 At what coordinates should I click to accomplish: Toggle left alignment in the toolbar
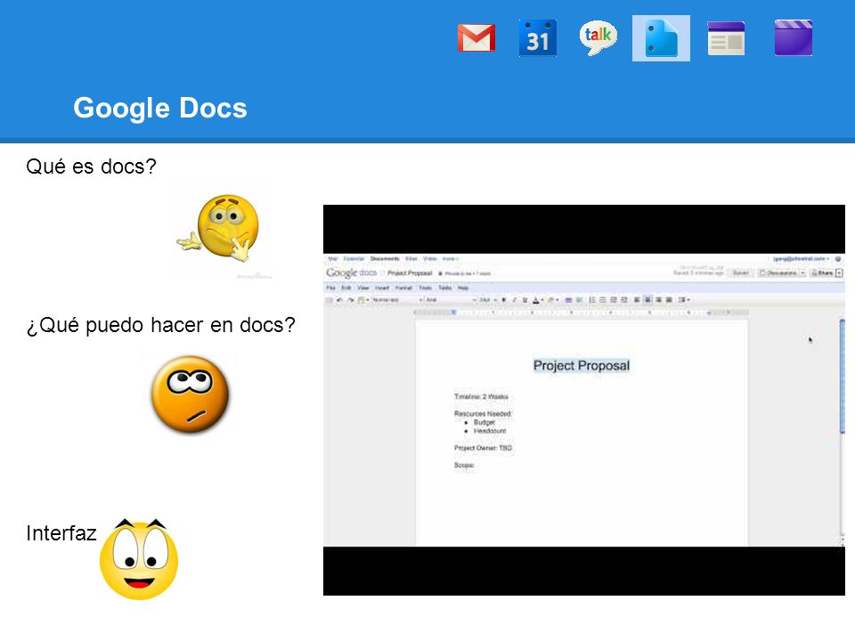pyautogui.click(x=637, y=300)
